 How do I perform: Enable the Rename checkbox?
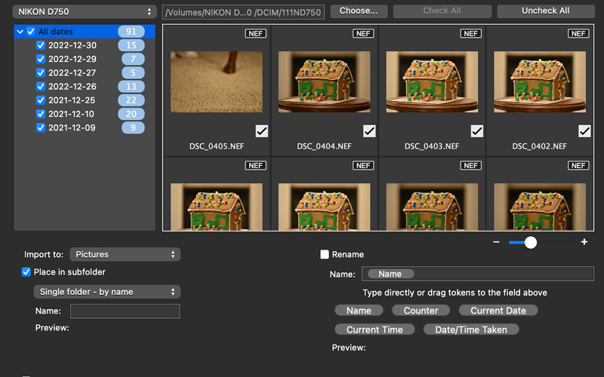[x=325, y=255]
